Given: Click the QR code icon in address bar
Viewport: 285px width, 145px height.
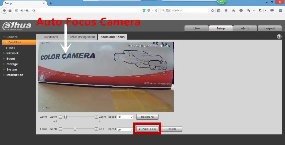Looking at the screenshot, I should coord(148,11).
